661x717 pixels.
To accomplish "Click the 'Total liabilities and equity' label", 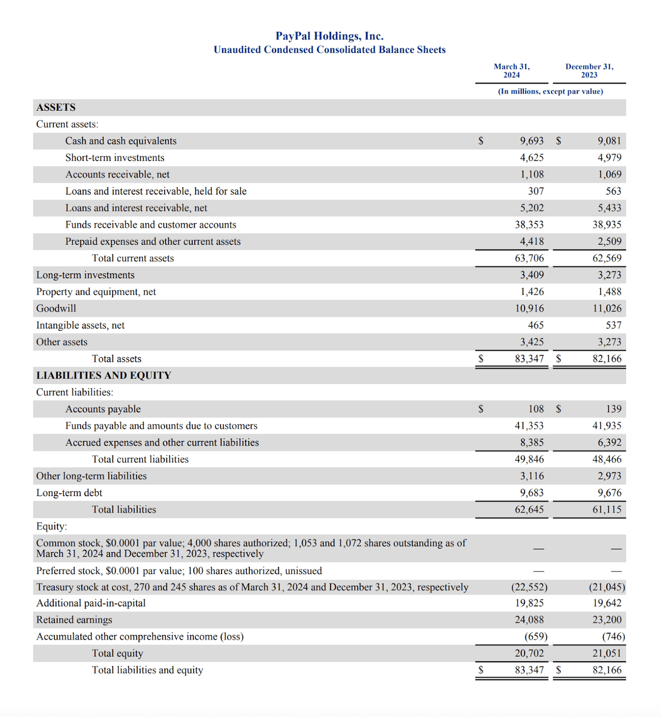I will (147, 670).
